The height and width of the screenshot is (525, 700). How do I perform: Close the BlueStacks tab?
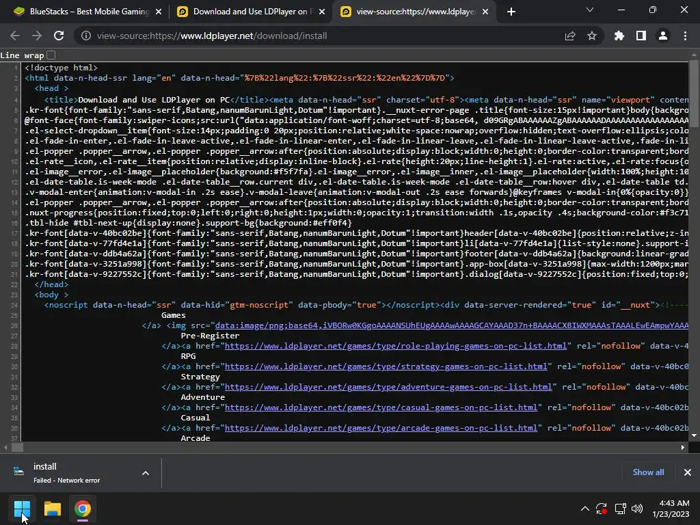(159, 12)
